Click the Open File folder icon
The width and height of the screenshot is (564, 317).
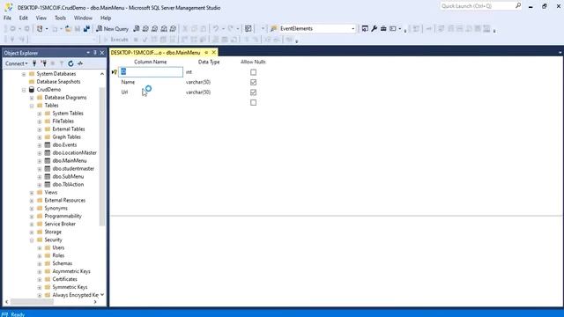coord(68,29)
